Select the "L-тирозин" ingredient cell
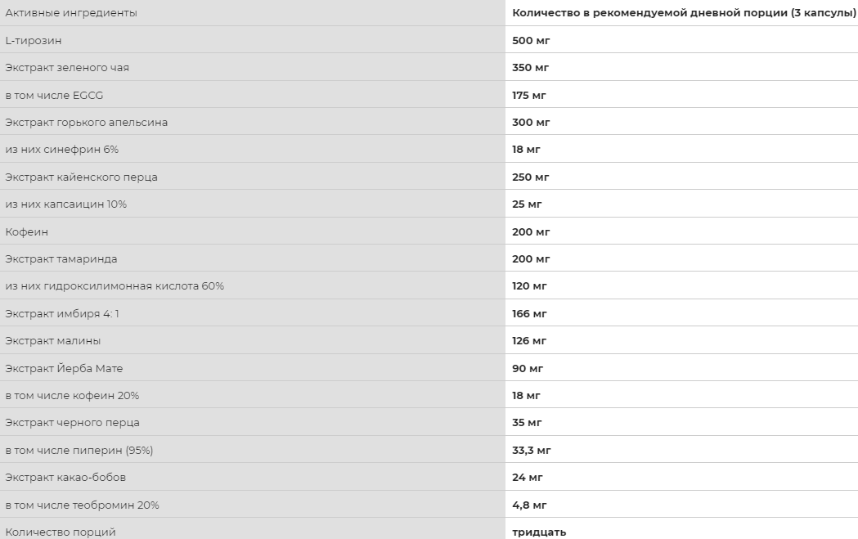 click(x=34, y=40)
